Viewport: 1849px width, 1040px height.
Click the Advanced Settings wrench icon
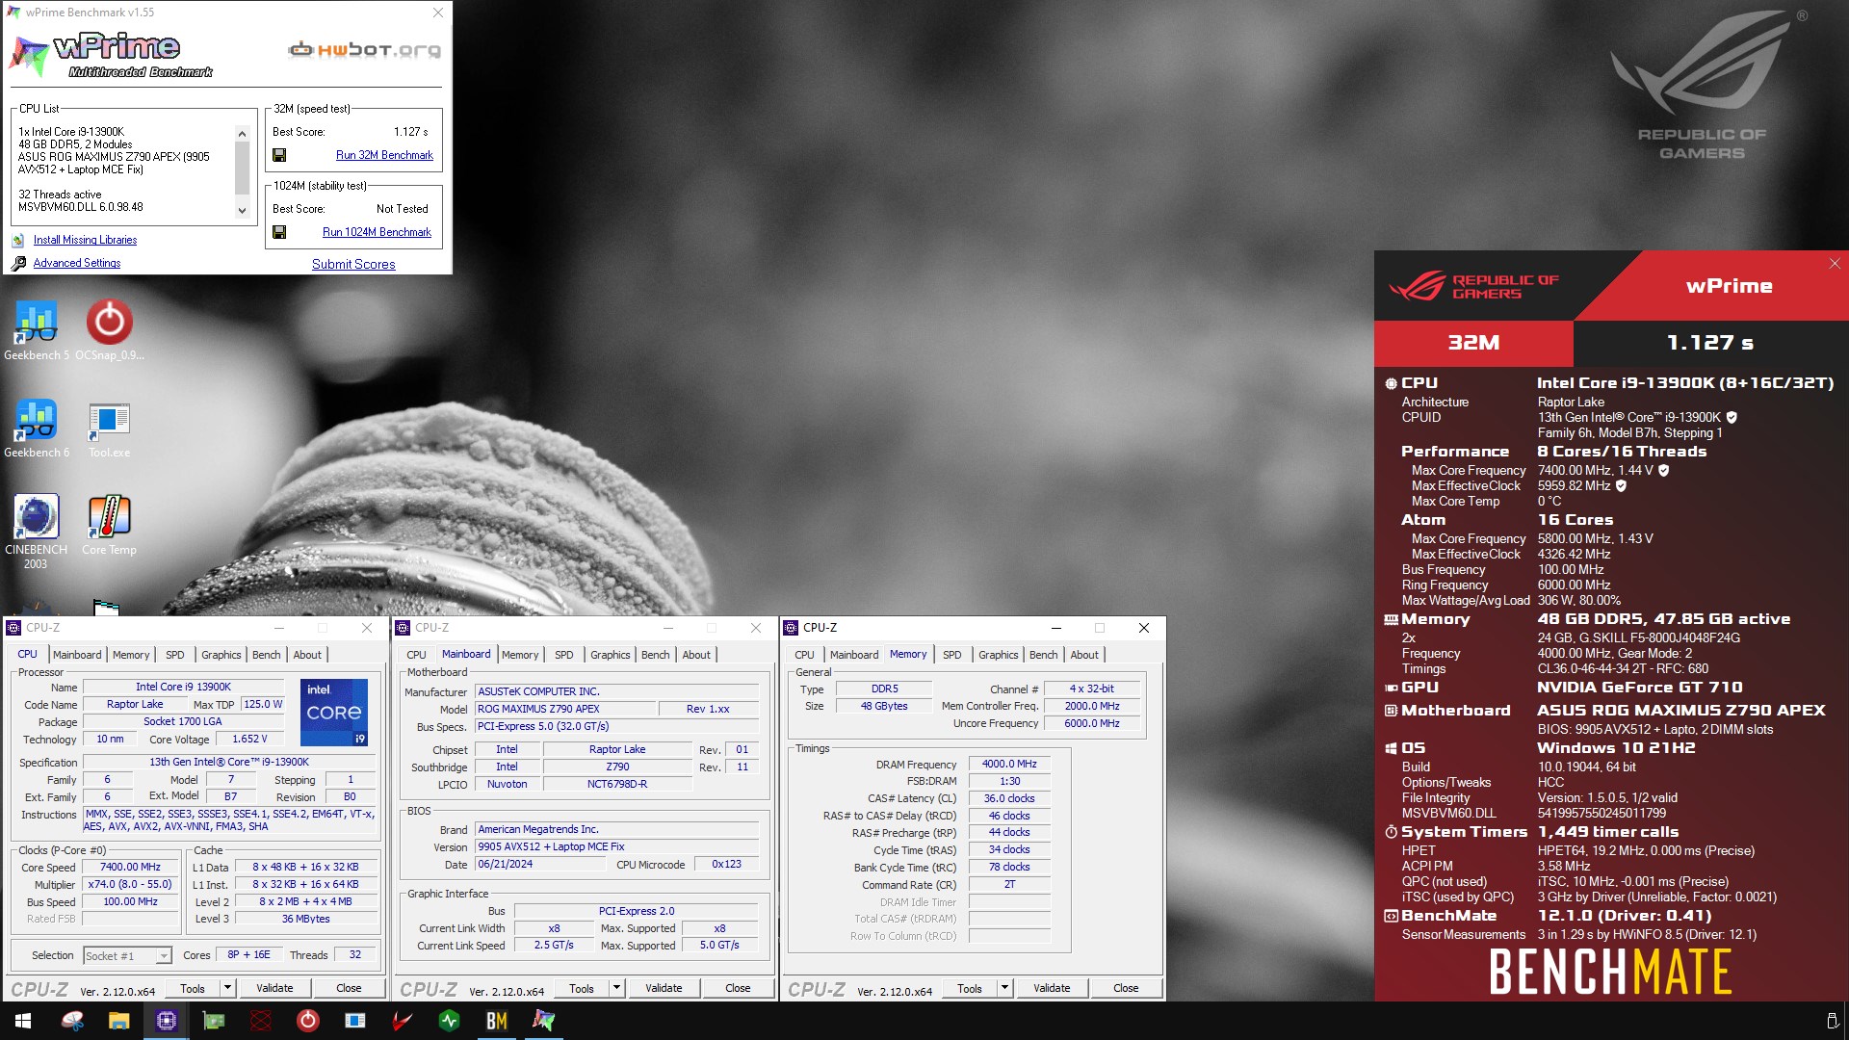click(18, 263)
